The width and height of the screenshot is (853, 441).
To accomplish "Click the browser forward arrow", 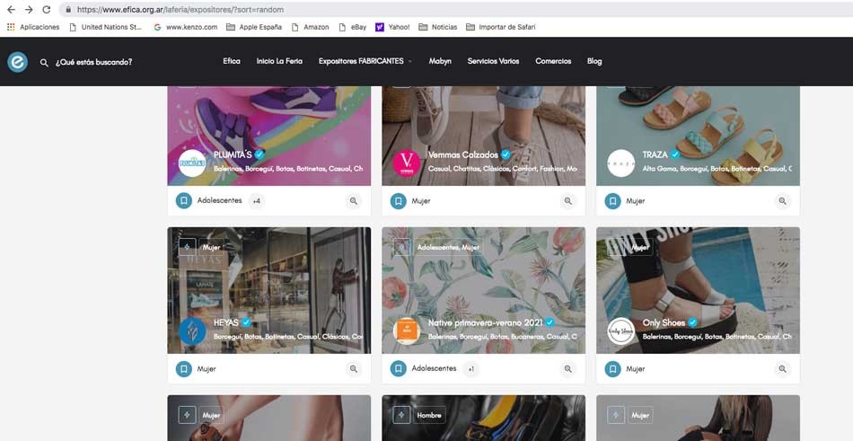I will [x=29, y=10].
